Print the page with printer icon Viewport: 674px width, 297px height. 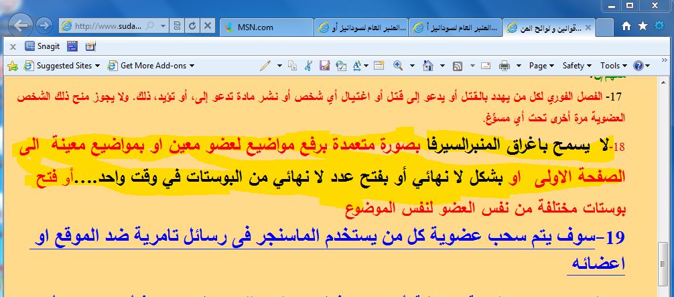click(x=504, y=66)
